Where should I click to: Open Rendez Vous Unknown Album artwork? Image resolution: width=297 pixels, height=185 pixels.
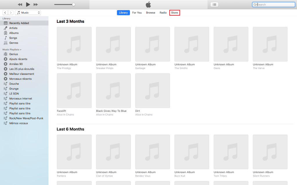[x=153, y=152]
